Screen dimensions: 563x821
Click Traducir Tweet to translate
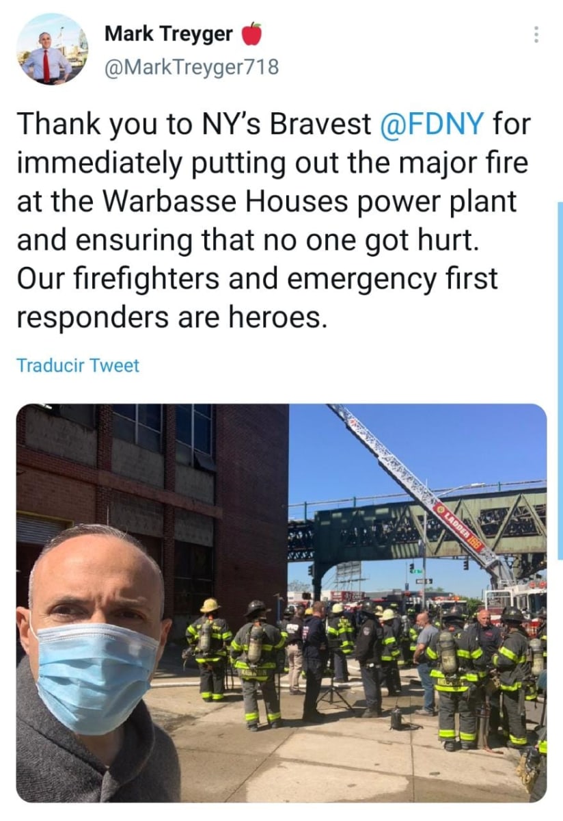click(77, 365)
